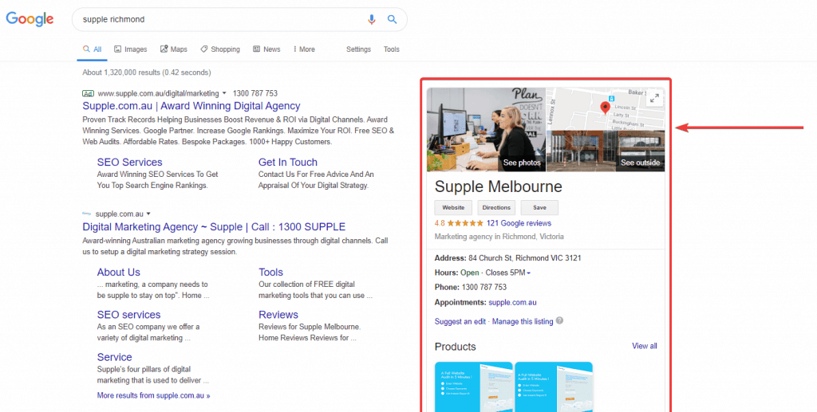Open the 'Reviews' sitelink

pos(278,315)
